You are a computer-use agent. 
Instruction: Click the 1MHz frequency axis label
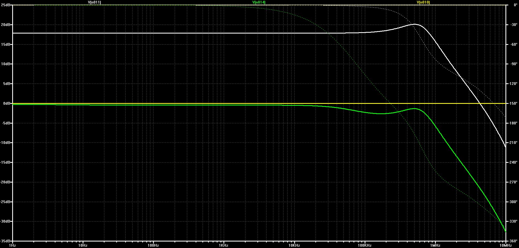(x=435, y=245)
